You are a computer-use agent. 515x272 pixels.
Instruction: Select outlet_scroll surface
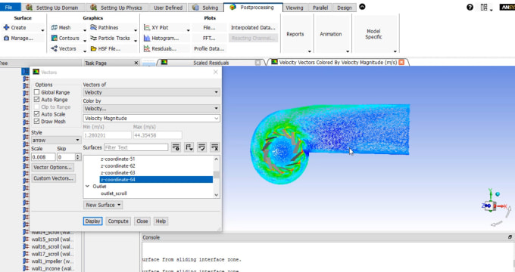[x=114, y=193]
